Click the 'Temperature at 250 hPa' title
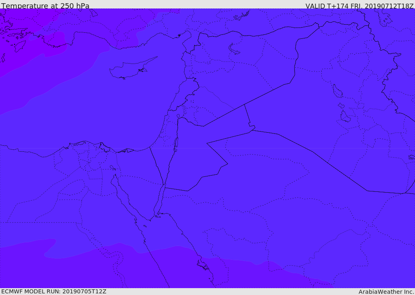The image size is (415, 295). click(45, 6)
